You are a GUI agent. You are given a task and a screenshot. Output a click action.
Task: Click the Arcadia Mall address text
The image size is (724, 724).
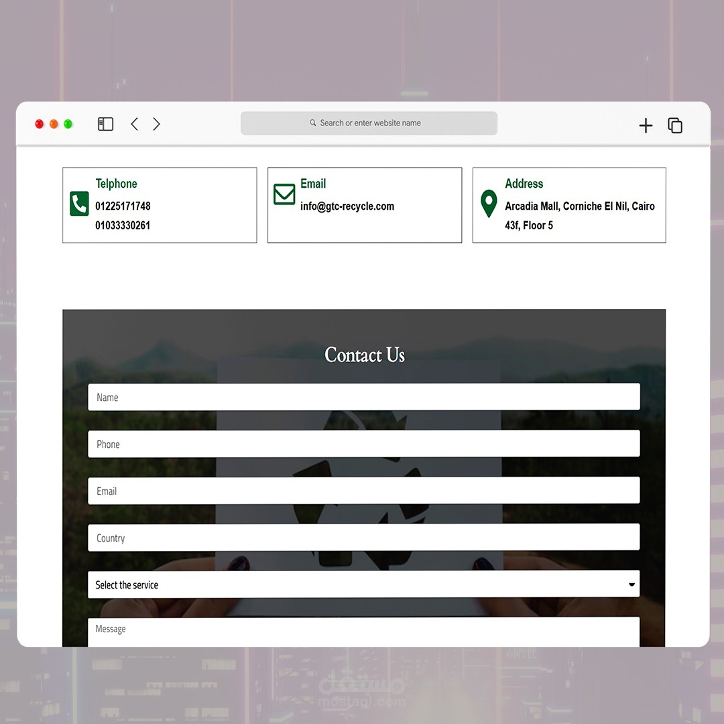click(x=579, y=206)
